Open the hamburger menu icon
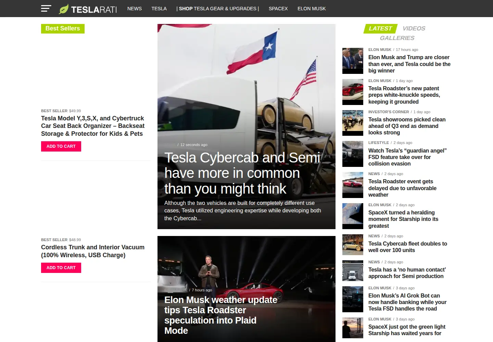This screenshot has width=493, height=342. 46,9
